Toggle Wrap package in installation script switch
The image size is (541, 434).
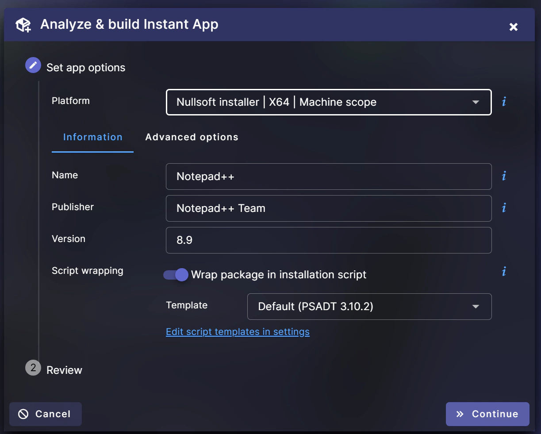point(176,275)
